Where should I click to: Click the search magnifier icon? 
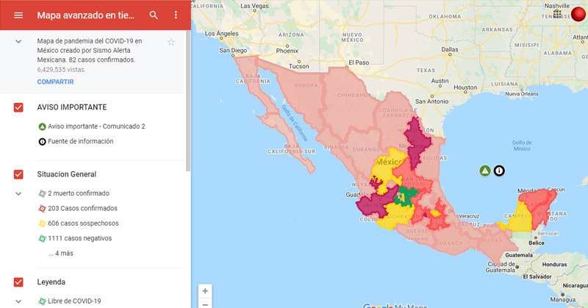pos(154,15)
